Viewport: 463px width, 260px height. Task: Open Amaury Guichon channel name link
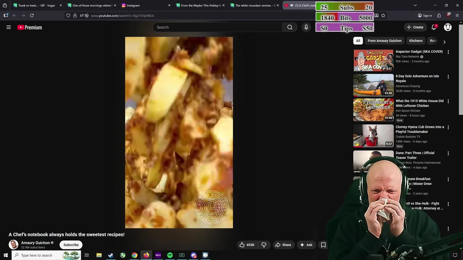coord(35,243)
